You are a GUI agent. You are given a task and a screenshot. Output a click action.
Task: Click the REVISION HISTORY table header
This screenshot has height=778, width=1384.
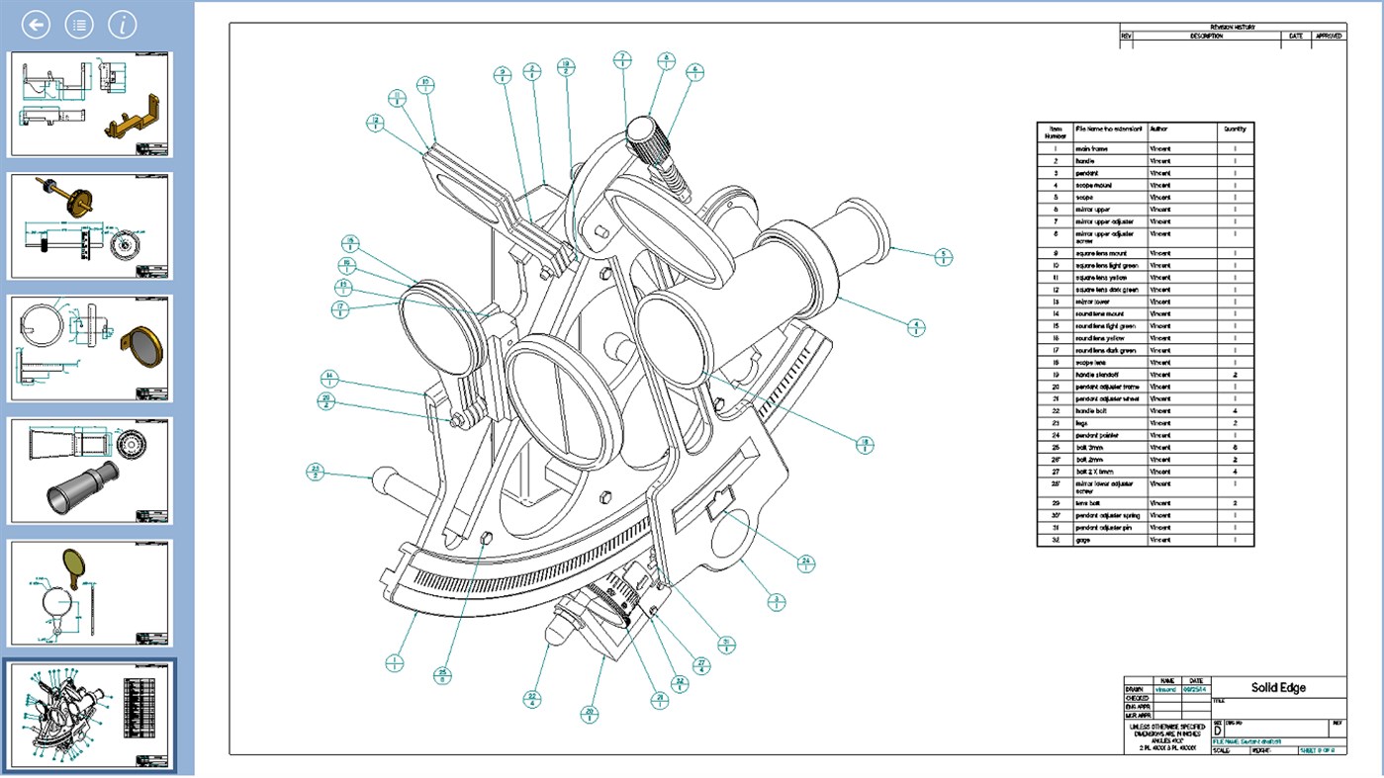(x=1232, y=27)
